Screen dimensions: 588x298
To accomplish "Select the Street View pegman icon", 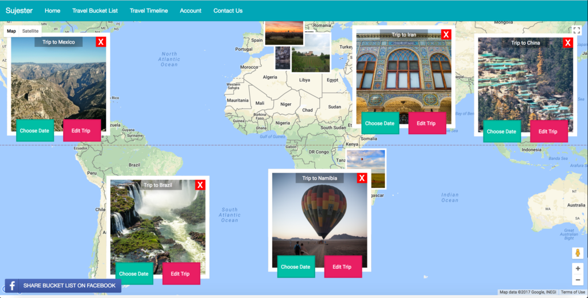I will [578, 253].
